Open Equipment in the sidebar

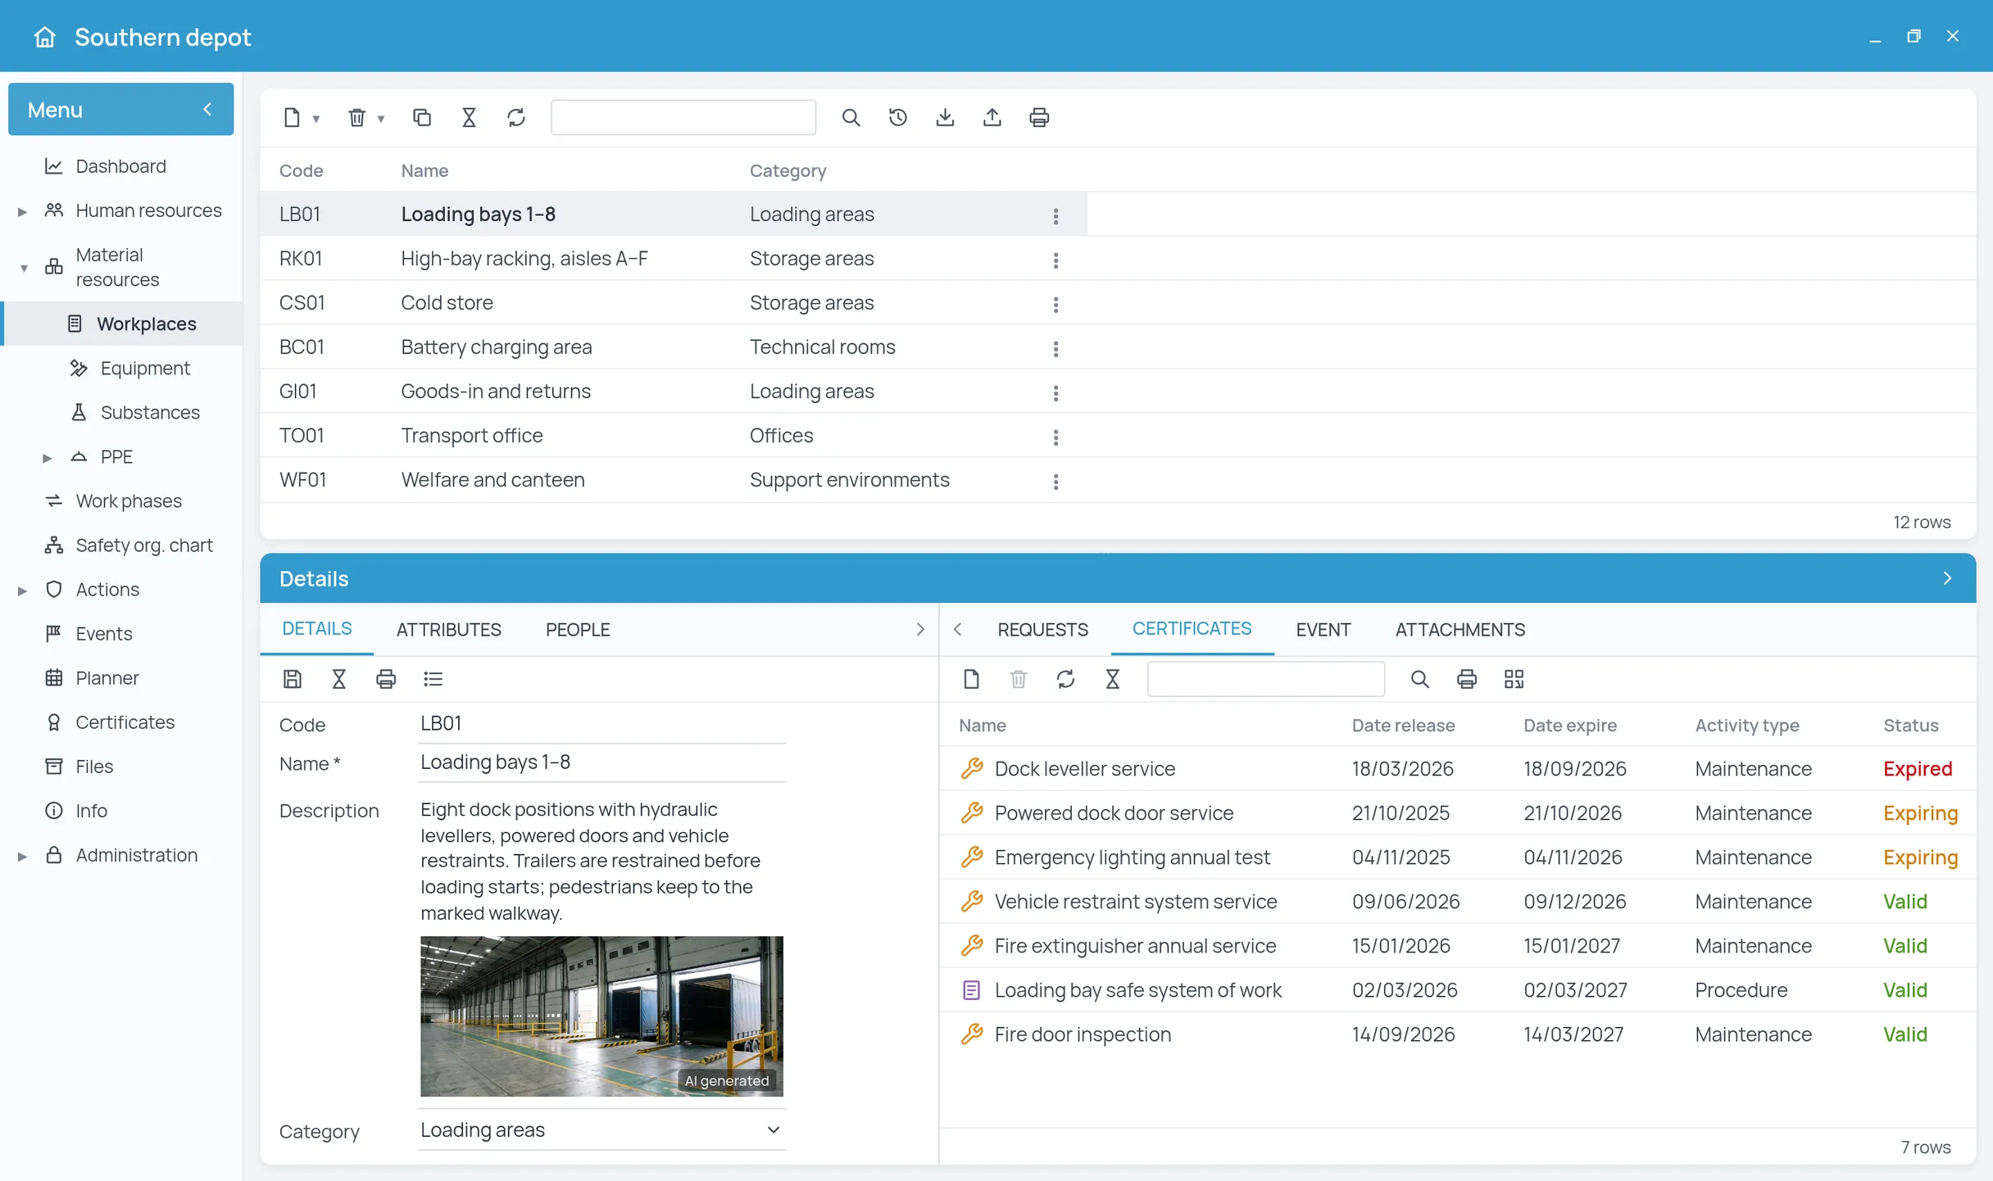144,368
